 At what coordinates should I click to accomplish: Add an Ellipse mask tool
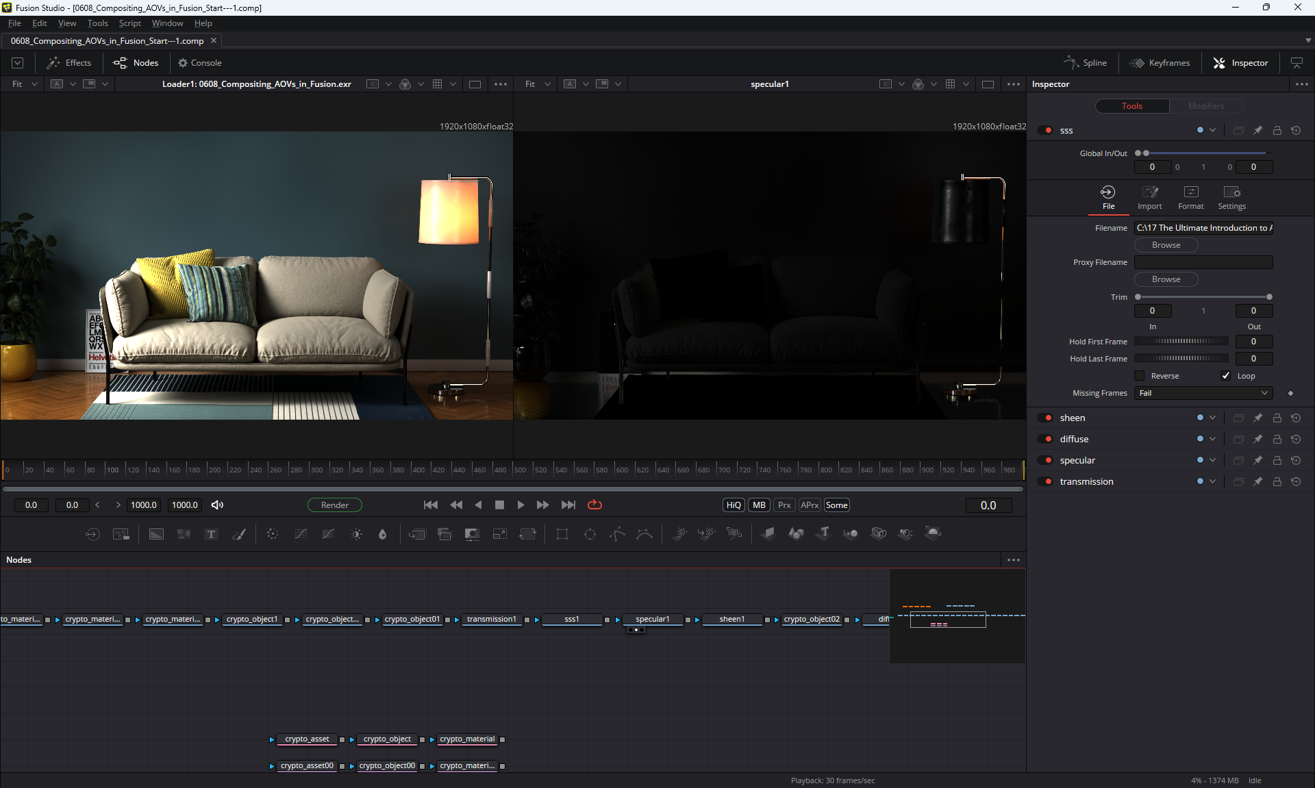(x=590, y=534)
